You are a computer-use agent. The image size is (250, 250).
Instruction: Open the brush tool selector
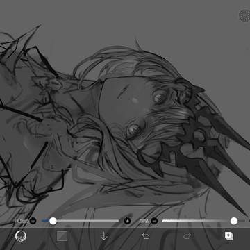[x=21, y=236]
